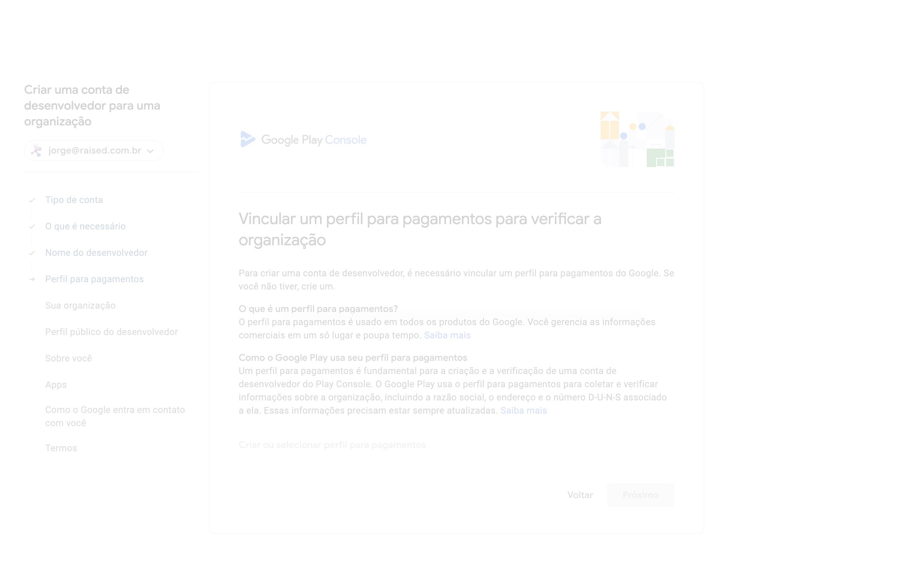Click the Google Play Console triangle logo
This screenshot has height=577, width=904.
pyautogui.click(x=248, y=139)
